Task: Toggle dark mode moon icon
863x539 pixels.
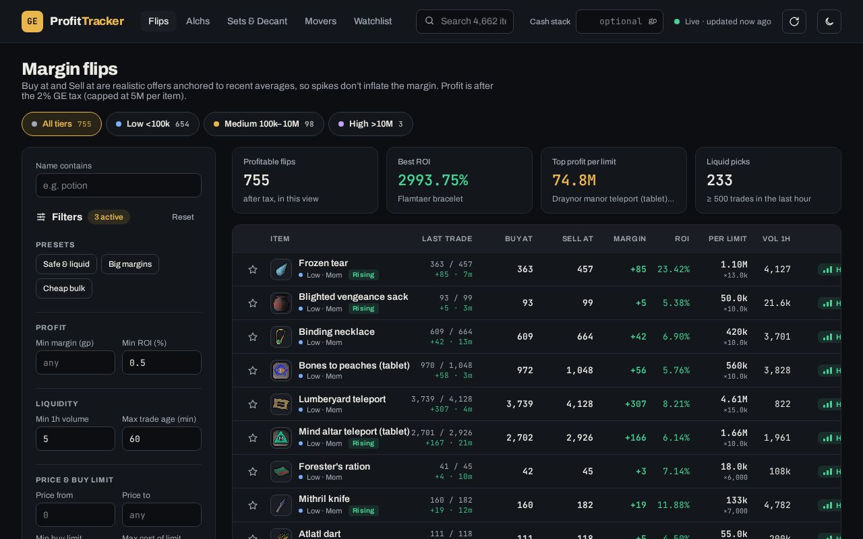Action: pyautogui.click(x=829, y=22)
